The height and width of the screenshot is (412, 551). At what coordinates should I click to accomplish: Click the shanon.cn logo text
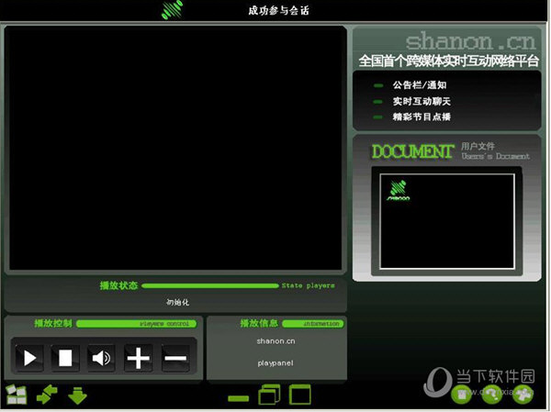pos(471,42)
